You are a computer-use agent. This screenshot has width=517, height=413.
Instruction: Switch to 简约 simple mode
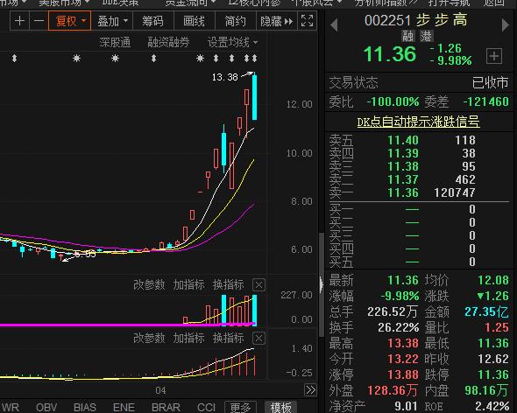coord(235,21)
